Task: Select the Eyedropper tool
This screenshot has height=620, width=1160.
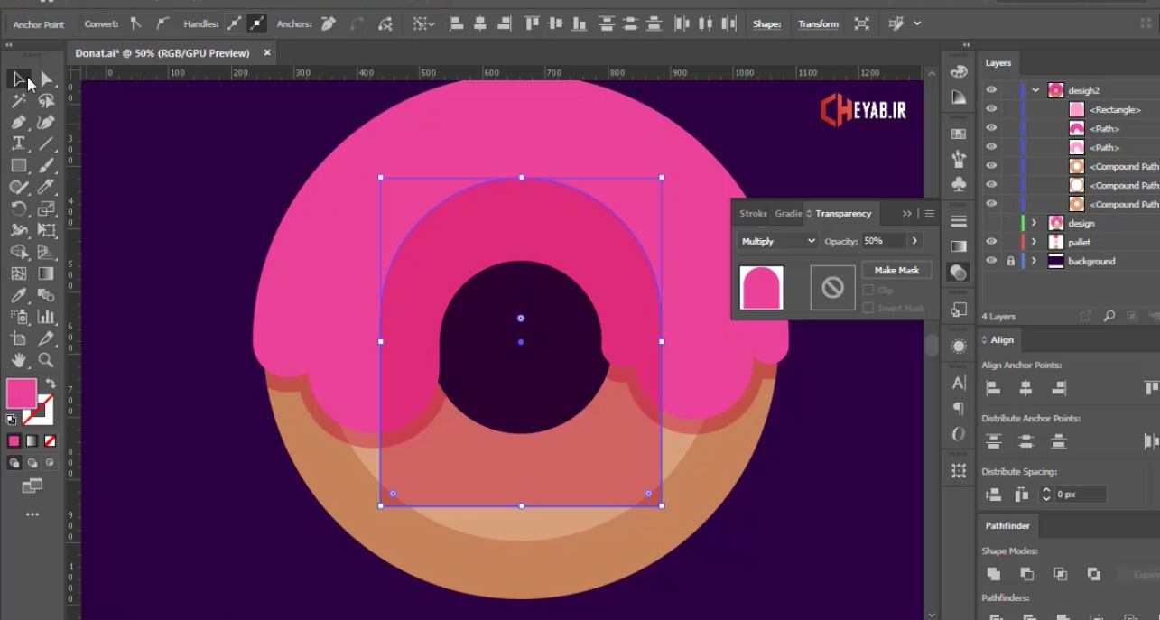Action: pos(18,295)
